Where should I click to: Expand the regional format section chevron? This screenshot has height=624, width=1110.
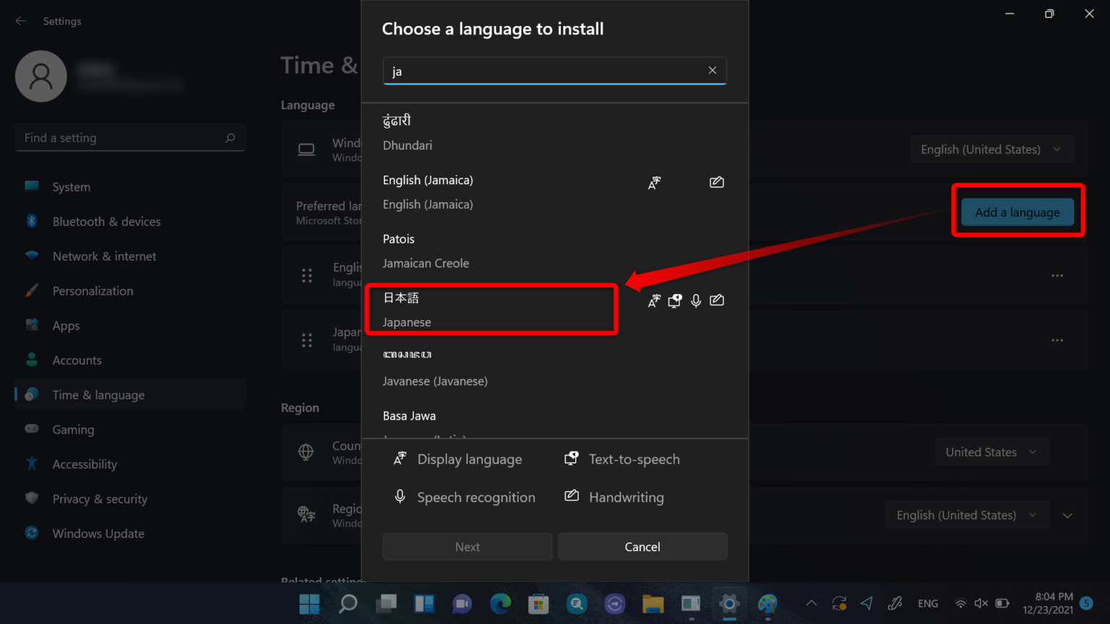1067,515
